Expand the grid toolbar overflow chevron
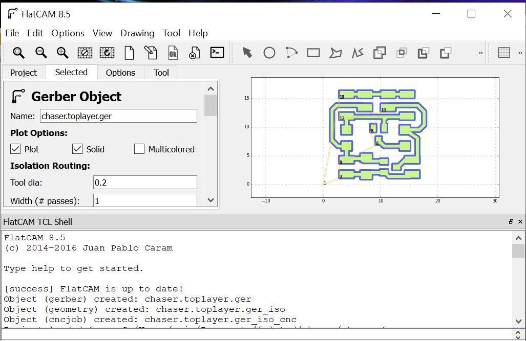 520,53
